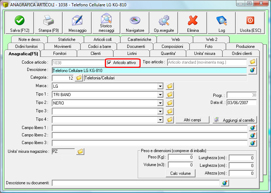
Task: Click the Salva (F12) green checkmark button
Action: [x=20, y=23]
